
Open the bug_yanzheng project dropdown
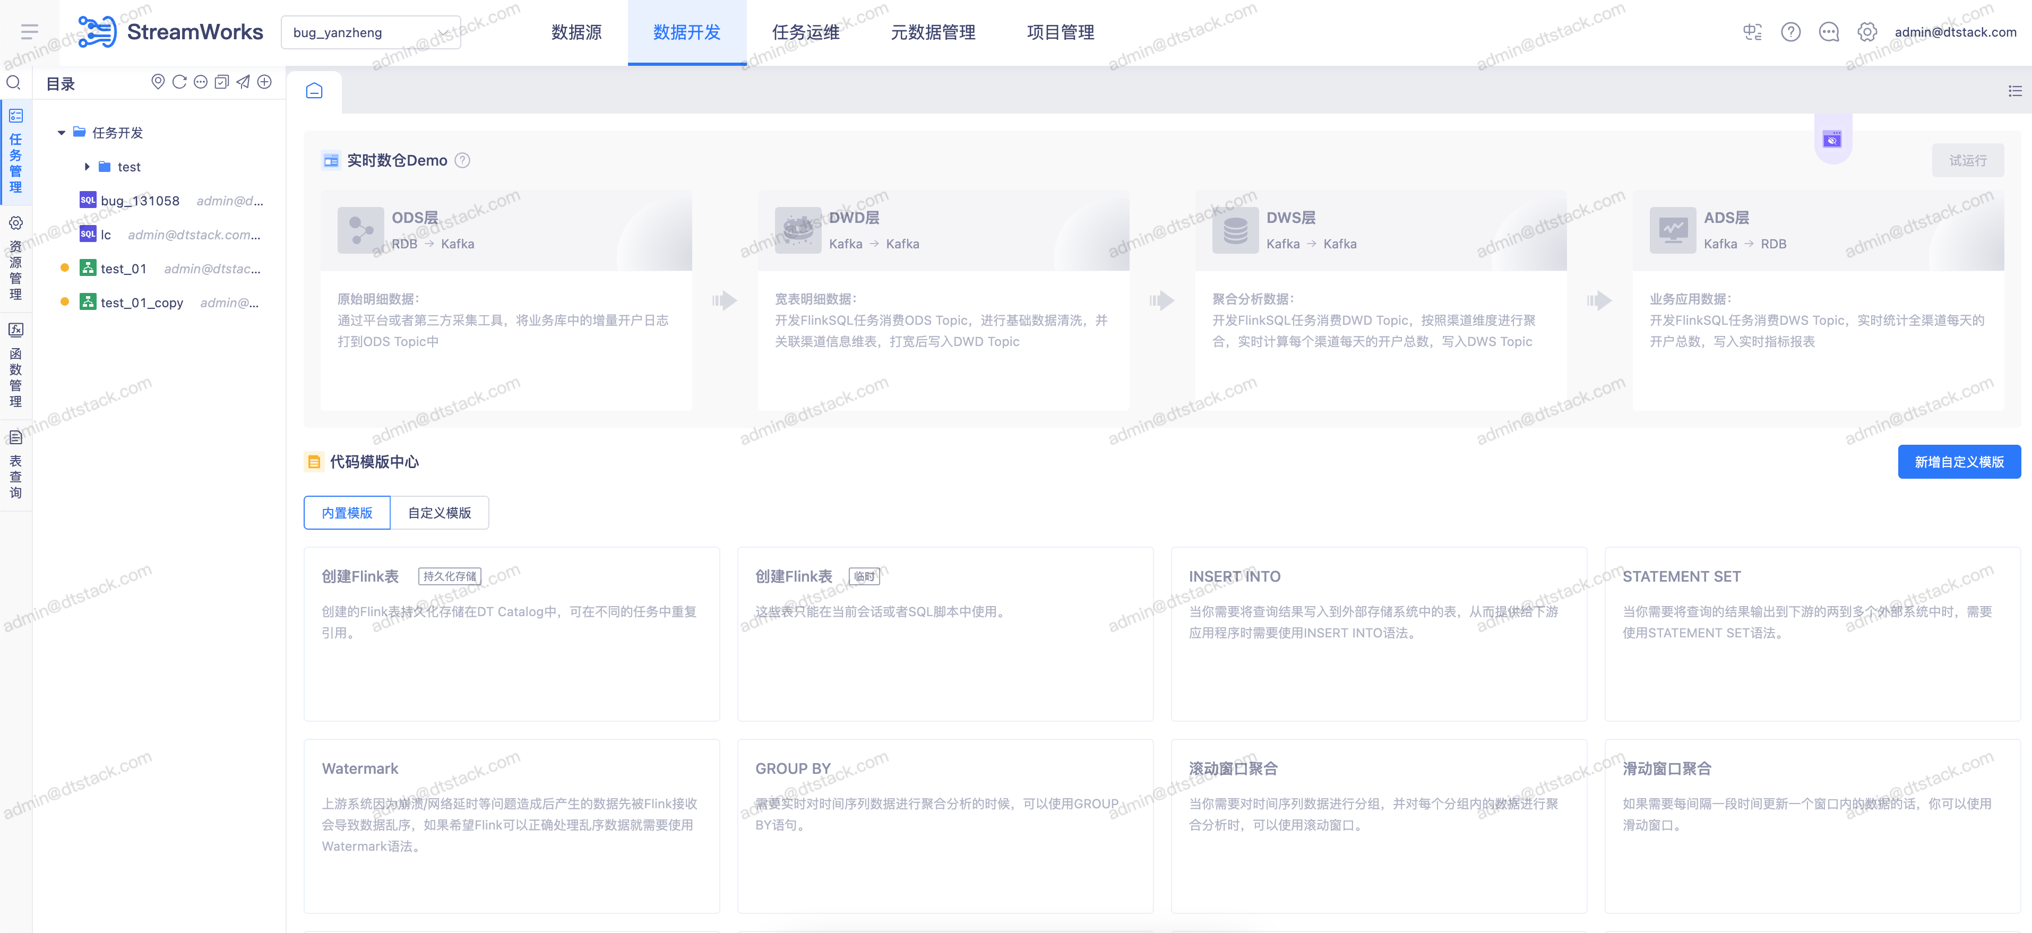pyautogui.click(x=371, y=32)
